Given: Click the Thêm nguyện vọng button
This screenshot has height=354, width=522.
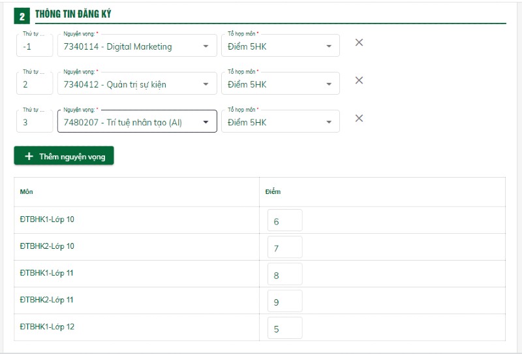Looking at the screenshot, I should pyautogui.click(x=64, y=155).
